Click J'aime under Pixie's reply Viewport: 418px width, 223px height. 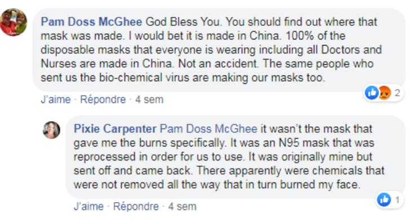[x=88, y=207]
